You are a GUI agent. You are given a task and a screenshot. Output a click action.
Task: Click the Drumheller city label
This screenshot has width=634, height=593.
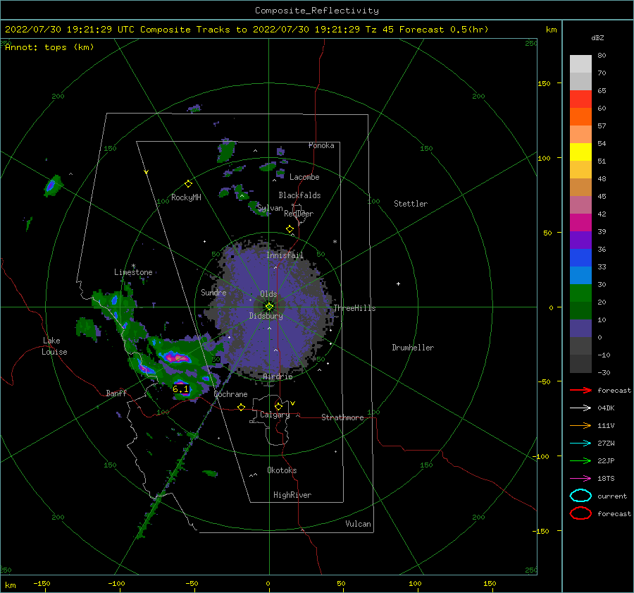[413, 348]
